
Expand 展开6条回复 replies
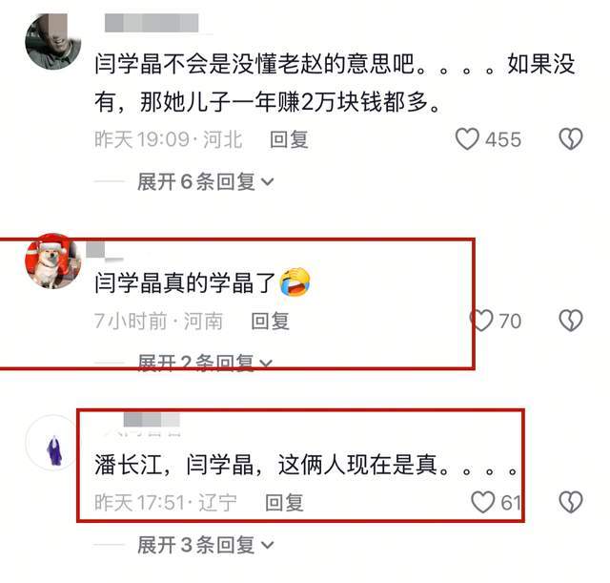206,182
